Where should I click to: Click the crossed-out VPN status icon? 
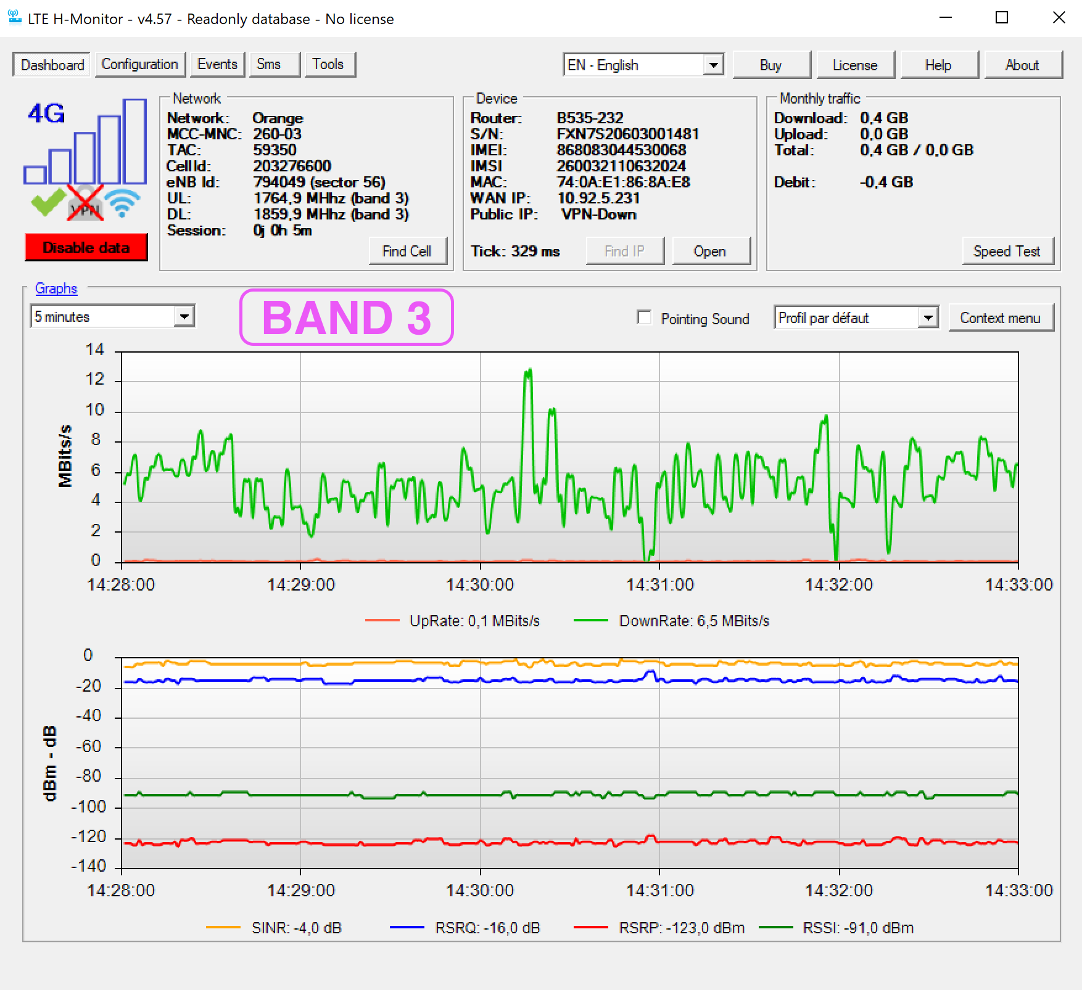tap(85, 202)
